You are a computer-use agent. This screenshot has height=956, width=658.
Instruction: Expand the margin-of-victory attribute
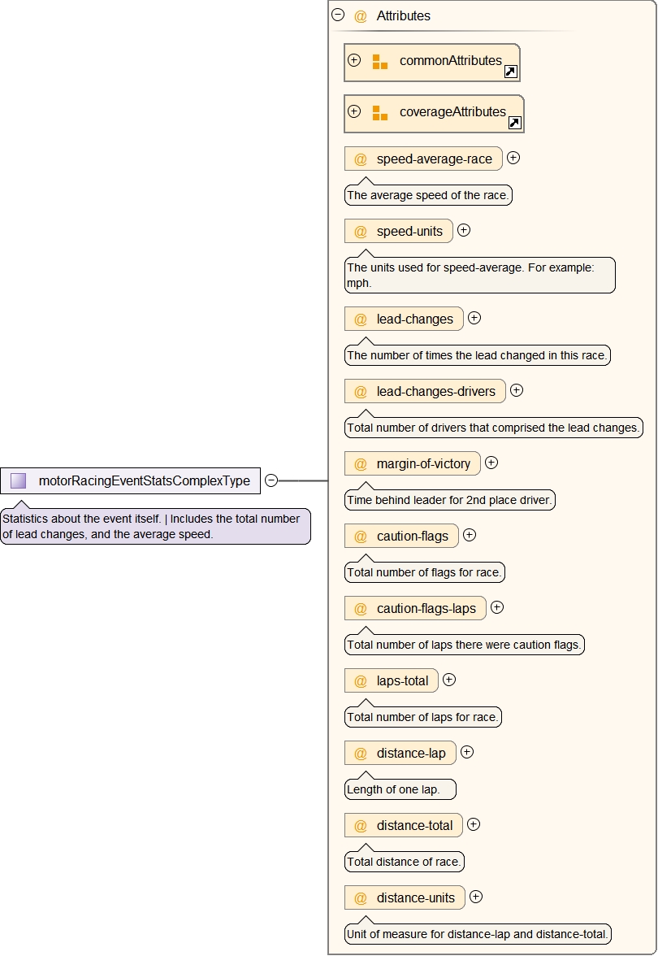491,463
